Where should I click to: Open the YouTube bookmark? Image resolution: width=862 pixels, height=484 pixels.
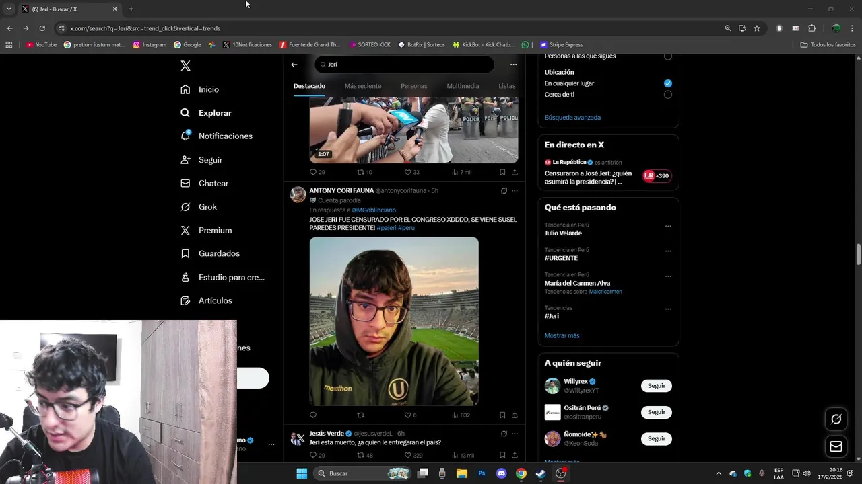(x=41, y=45)
